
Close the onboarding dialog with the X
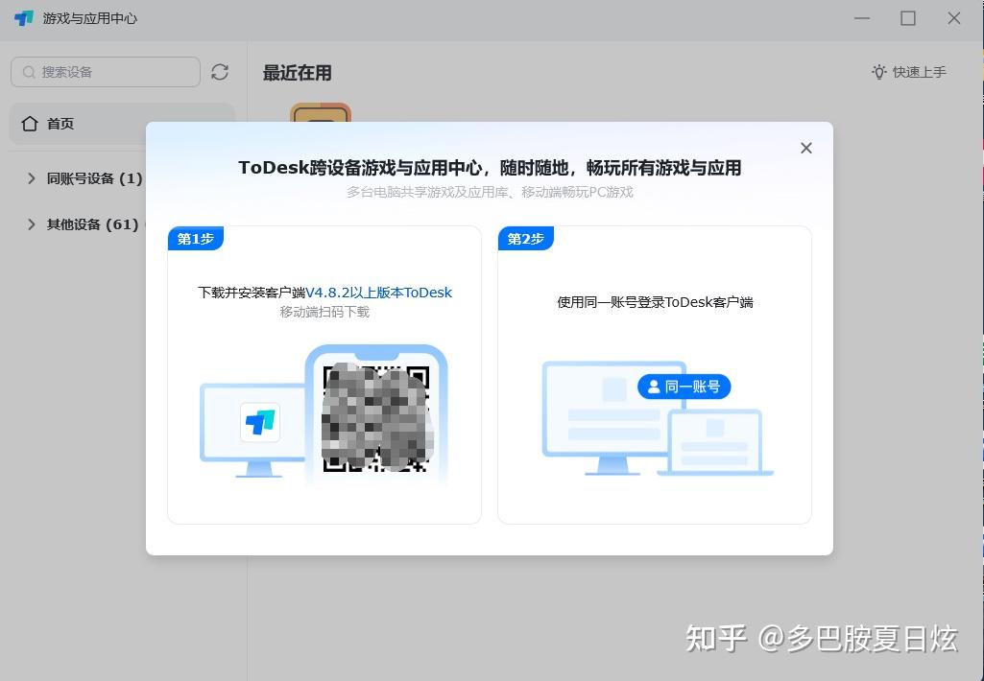(805, 148)
